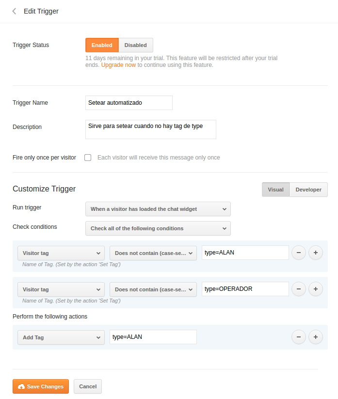Switch to the Developer editor tab
The width and height of the screenshot is (338, 399).
tap(308, 190)
